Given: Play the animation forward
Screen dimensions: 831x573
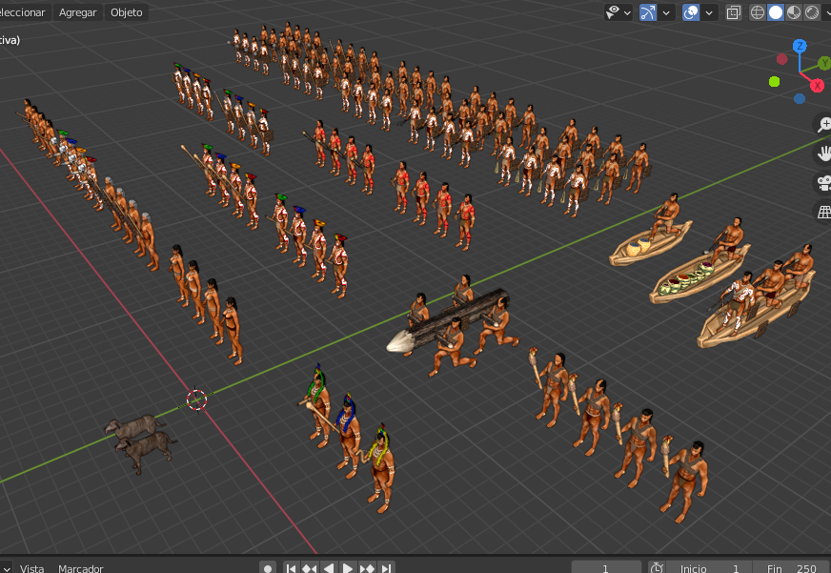Looking at the screenshot, I should [348, 568].
